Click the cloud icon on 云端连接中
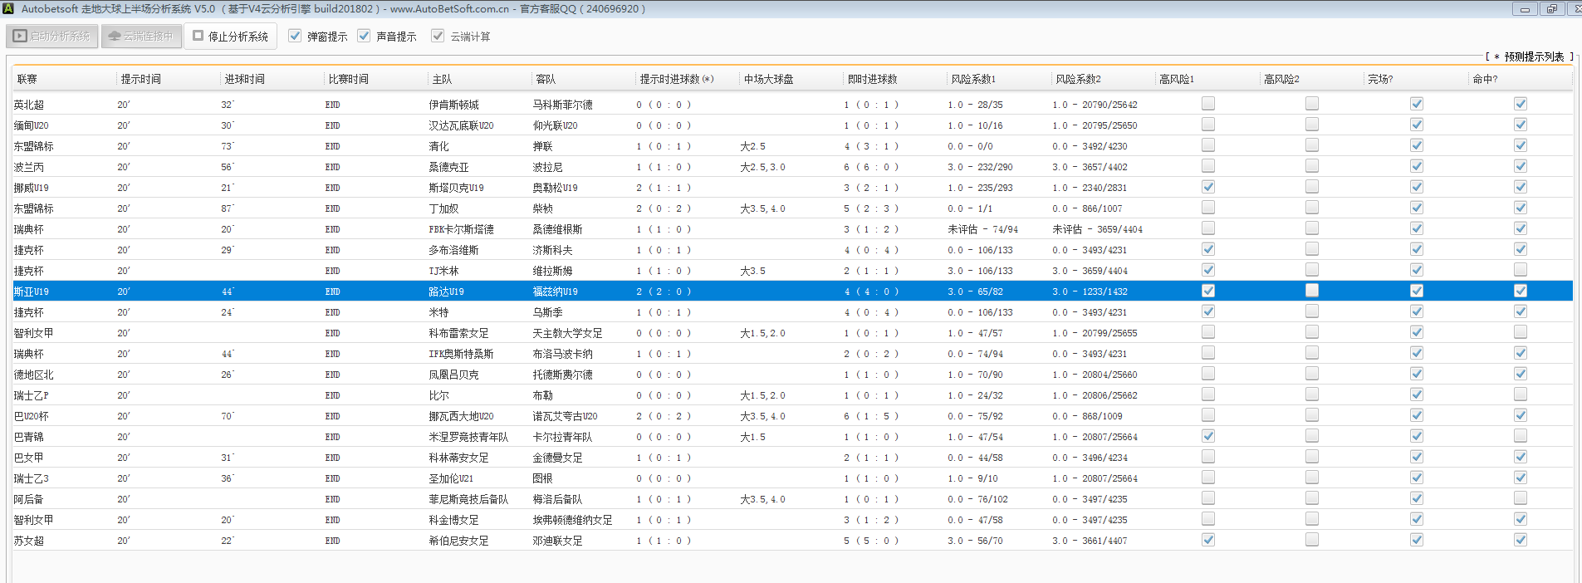 [x=115, y=37]
